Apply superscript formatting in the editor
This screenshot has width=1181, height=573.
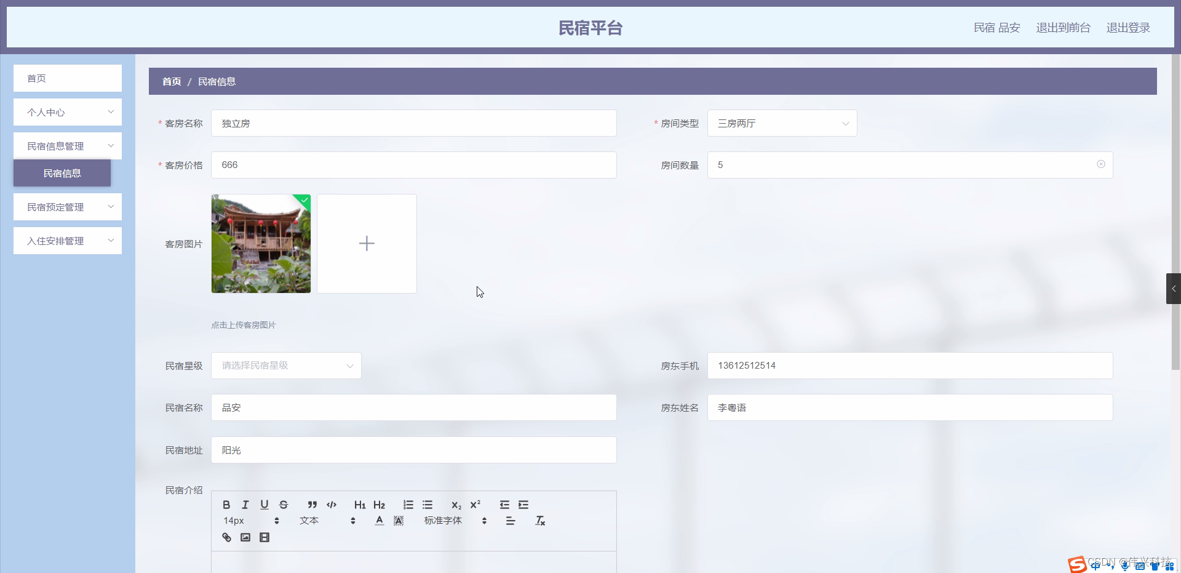[475, 505]
